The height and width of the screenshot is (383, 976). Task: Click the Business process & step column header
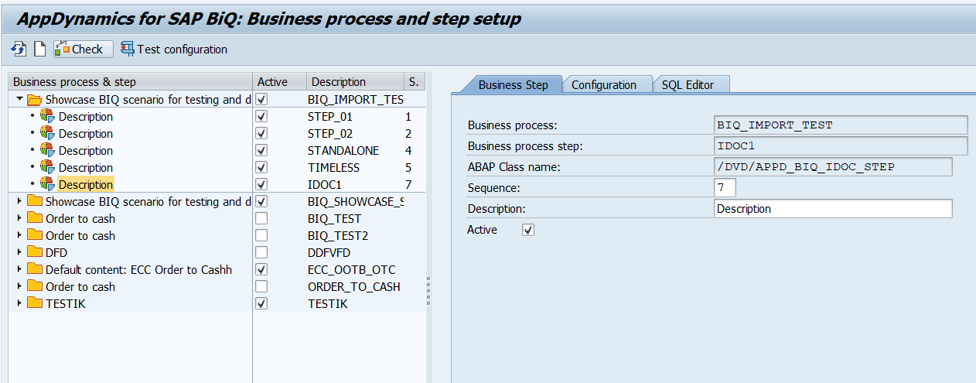coord(131,82)
